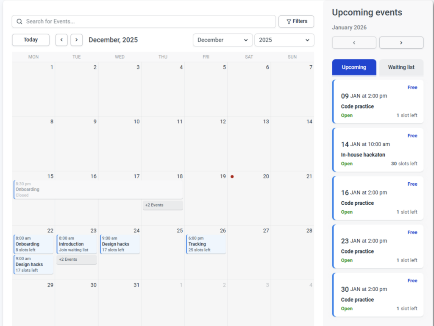The width and height of the screenshot is (434, 326).
Task: Expand the +2 Events on December 18
Action: (x=162, y=205)
